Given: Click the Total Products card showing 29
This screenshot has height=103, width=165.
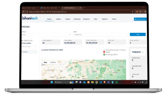Looking at the screenshot, I should click(51, 42).
